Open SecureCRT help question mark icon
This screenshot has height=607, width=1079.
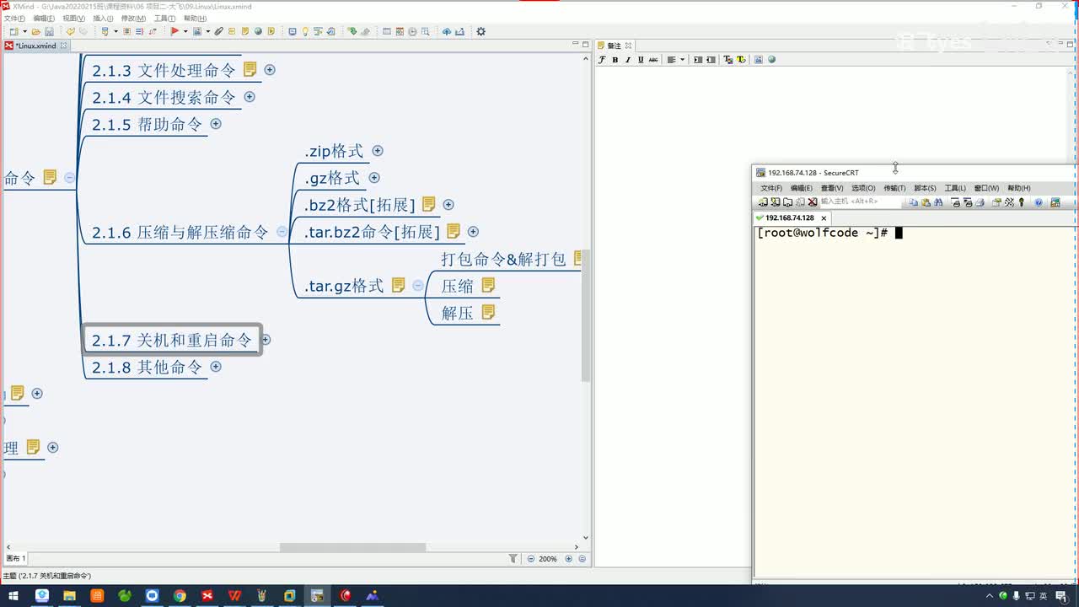point(1039,202)
